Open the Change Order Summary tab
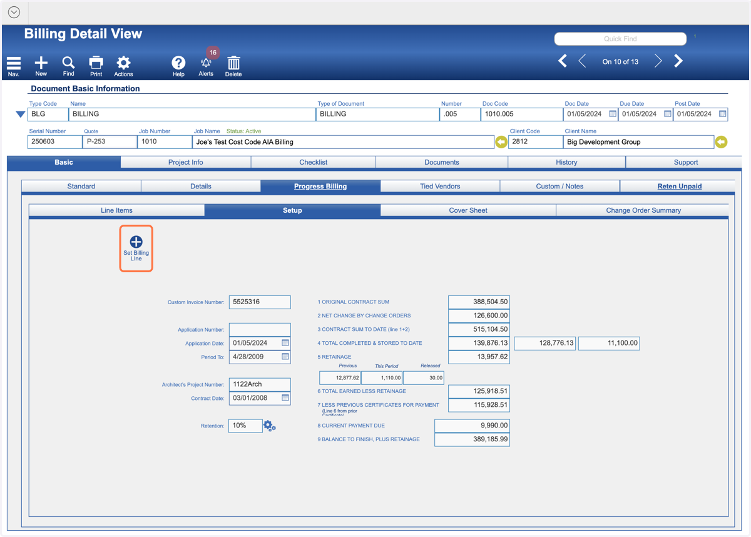751x537 pixels. pyautogui.click(x=643, y=210)
